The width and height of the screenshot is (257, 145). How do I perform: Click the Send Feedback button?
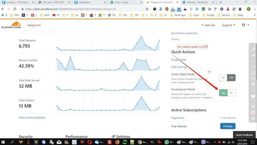(244, 135)
